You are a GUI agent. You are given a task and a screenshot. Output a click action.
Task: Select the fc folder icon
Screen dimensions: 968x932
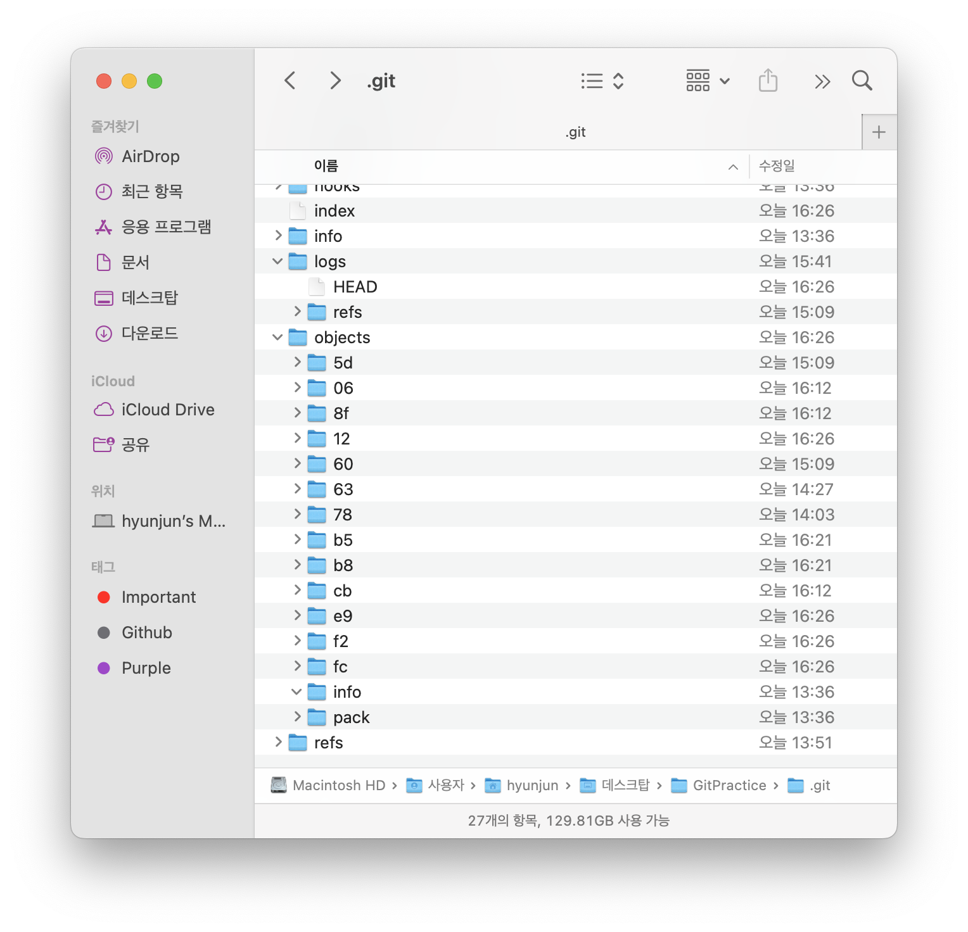click(317, 667)
